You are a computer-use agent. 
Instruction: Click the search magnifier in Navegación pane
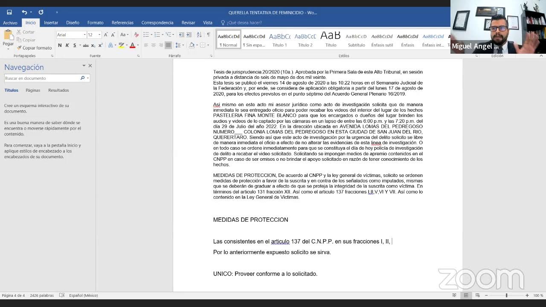(x=83, y=78)
